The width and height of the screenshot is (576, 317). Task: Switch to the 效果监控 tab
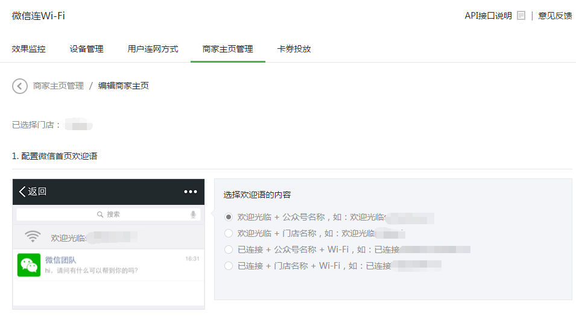[29, 49]
